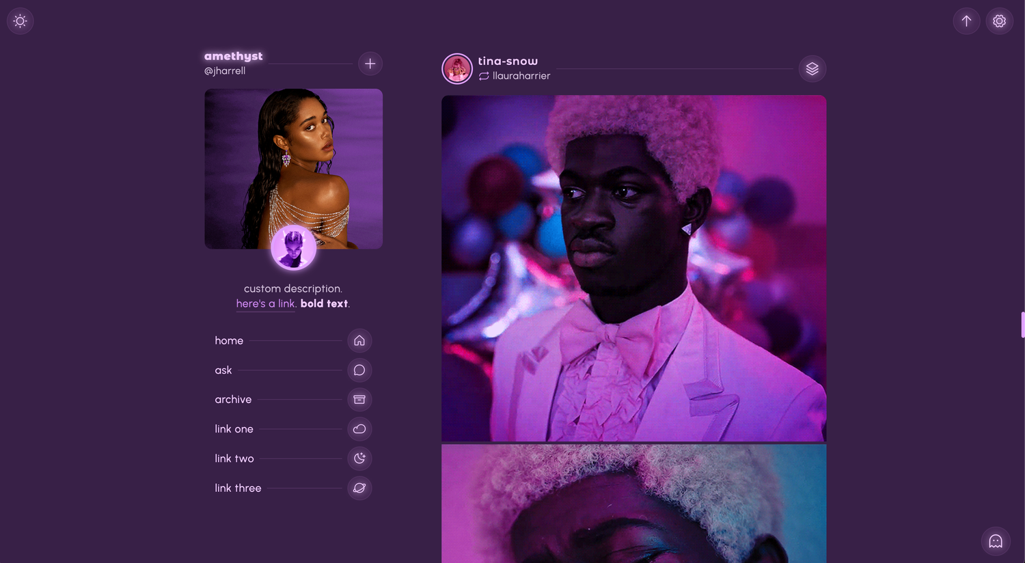Click the planet icon for link three
The image size is (1025, 563).
(x=359, y=488)
